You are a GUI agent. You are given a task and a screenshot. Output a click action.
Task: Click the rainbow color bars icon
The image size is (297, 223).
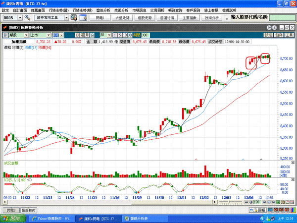(293, 210)
